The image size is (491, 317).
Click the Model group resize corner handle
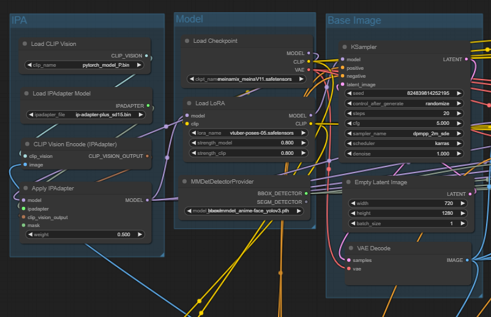(313, 226)
